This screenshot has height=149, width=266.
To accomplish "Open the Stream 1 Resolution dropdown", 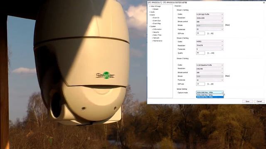I will pos(209,18).
